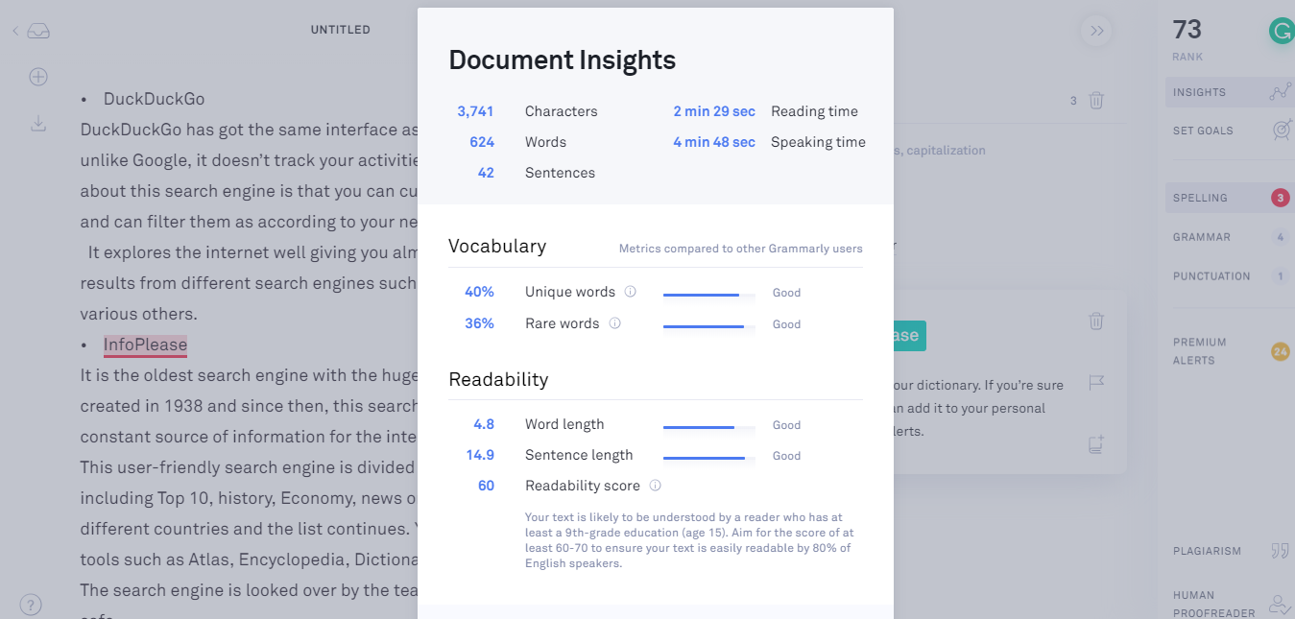Delete the InfoPlease suggestion with trash icon
This screenshot has height=619, width=1295.
(x=1096, y=321)
